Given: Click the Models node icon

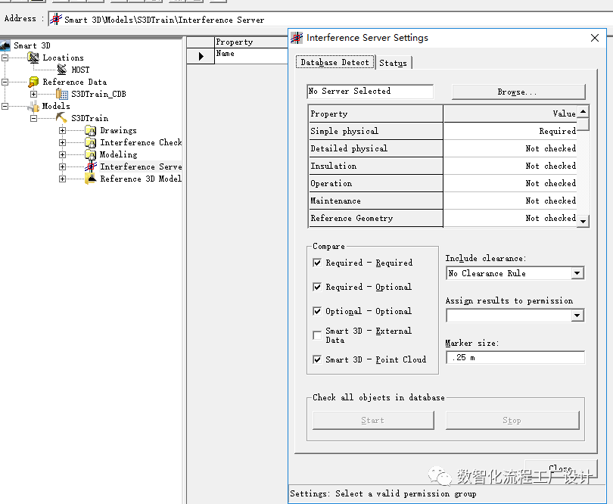Looking at the screenshot, I should (33, 107).
